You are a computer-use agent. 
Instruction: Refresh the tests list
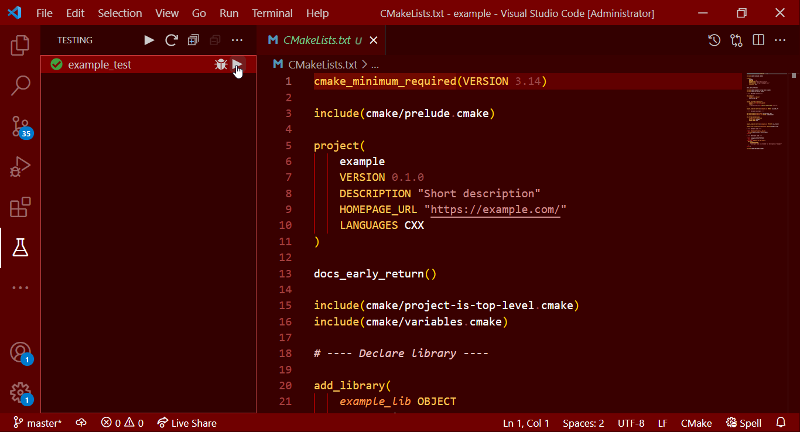(x=171, y=40)
